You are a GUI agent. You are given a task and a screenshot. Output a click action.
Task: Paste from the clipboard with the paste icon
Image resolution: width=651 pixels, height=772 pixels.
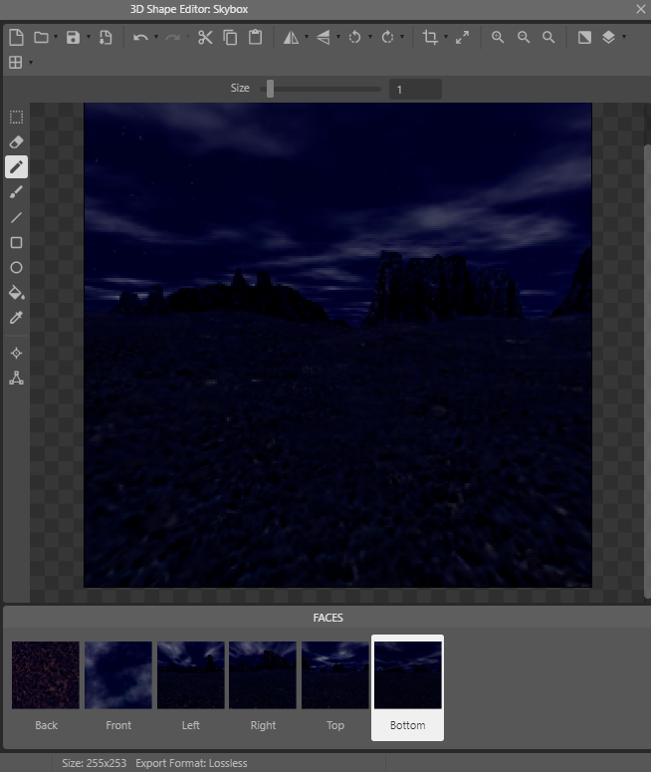click(256, 38)
